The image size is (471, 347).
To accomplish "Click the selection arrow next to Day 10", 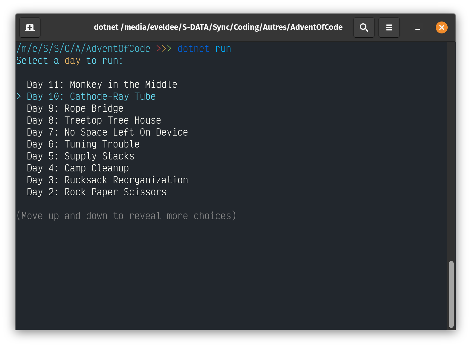I will pyautogui.click(x=19, y=96).
